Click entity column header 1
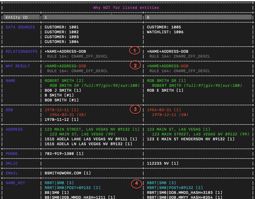Screen dimensions: 255x199 tap(92, 17)
